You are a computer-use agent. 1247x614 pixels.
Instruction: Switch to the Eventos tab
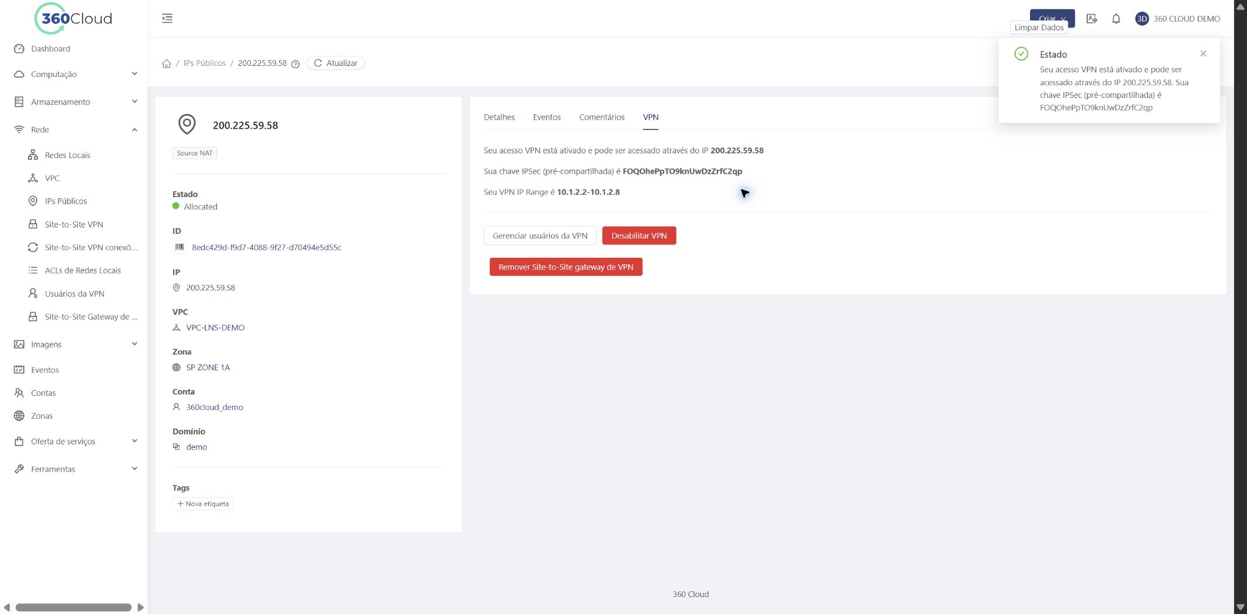pos(547,117)
